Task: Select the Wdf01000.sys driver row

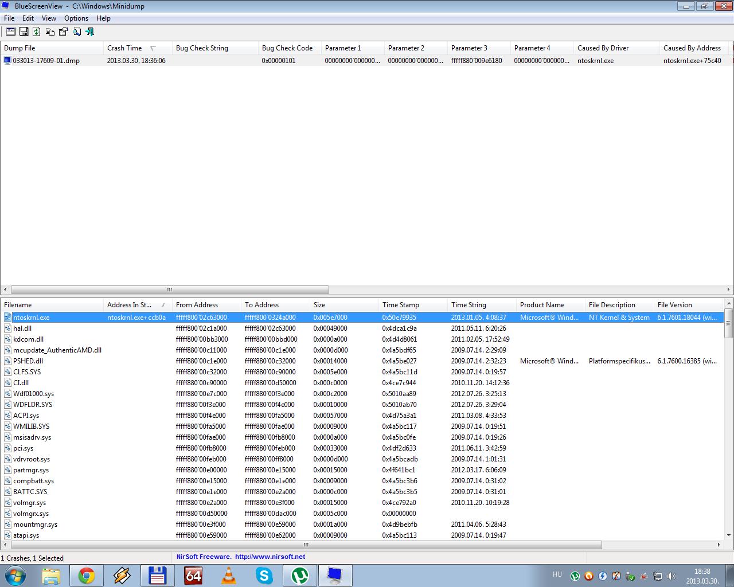Action: (362, 393)
